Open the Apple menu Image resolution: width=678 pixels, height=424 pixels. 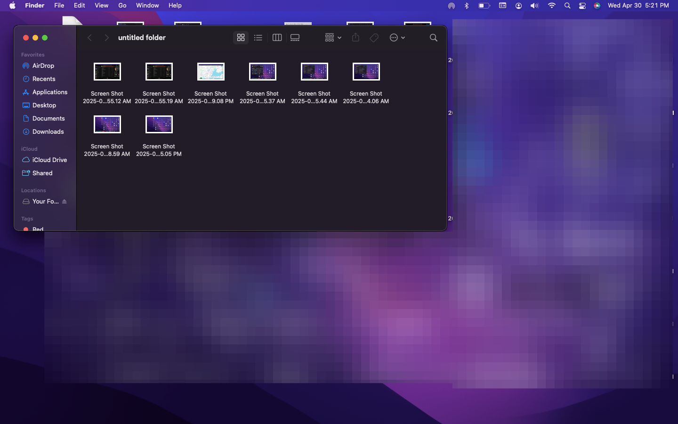coord(12,6)
